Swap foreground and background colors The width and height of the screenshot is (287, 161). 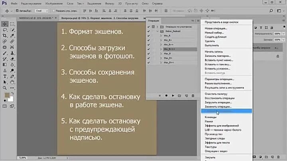pyautogui.click(x=12, y=93)
